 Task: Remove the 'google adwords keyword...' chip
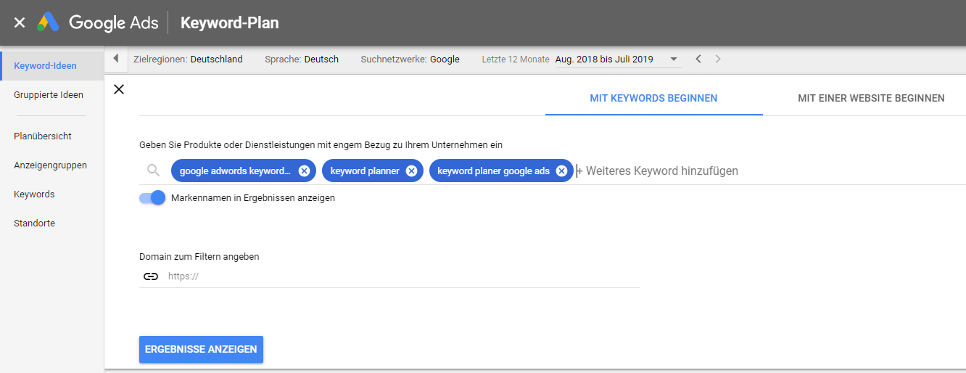tap(304, 171)
